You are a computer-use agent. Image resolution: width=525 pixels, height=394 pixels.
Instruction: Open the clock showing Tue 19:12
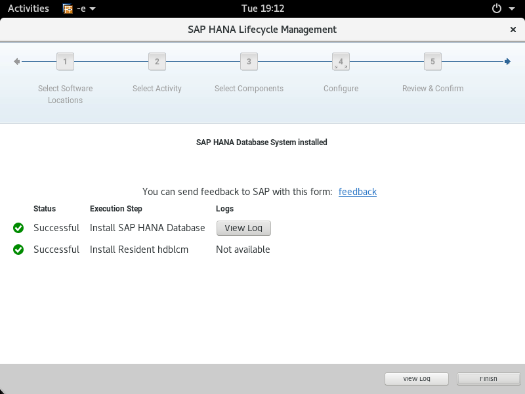tap(263, 9)
